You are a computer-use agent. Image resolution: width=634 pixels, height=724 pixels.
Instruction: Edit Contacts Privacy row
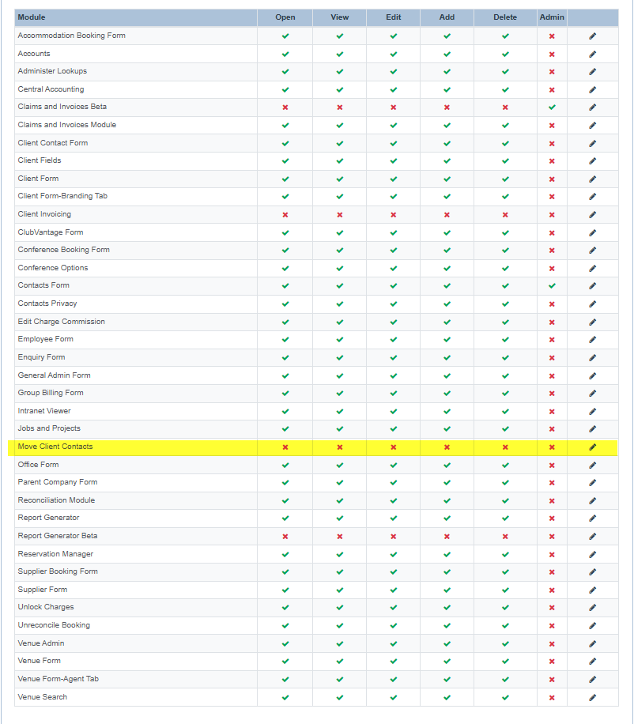click(592, 304)
